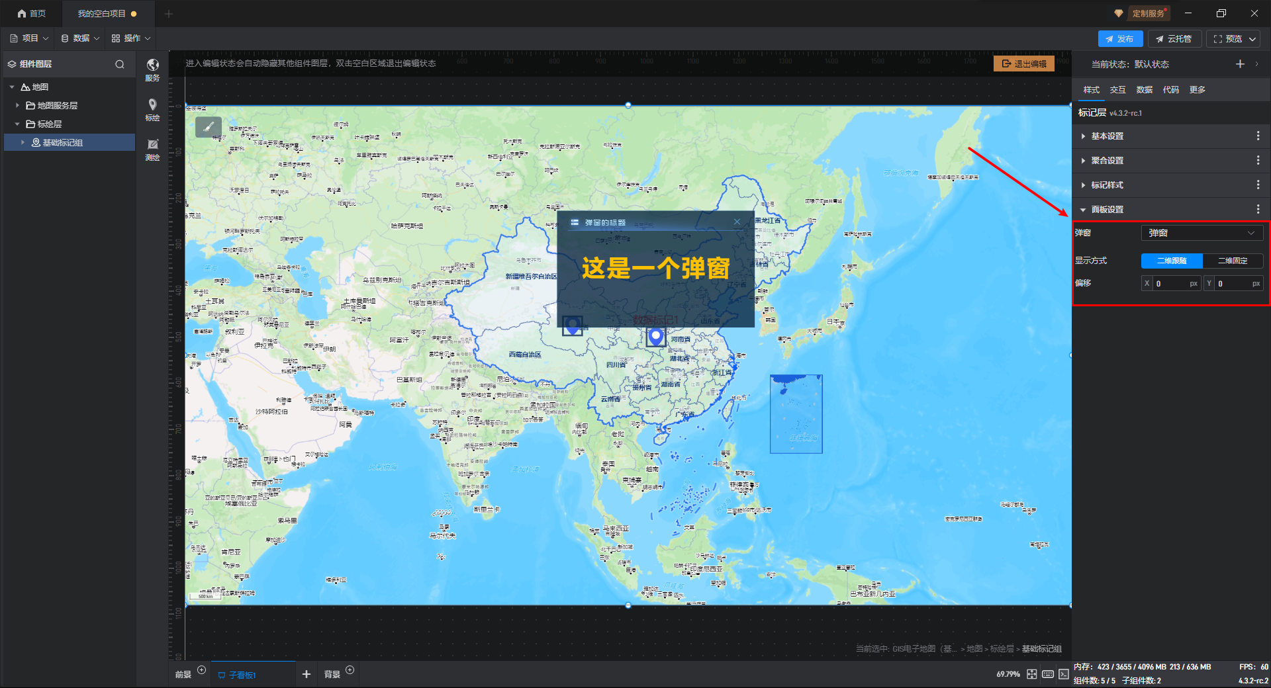Open more options for 标记样式
This screenshot has height=688, width=1271.
click(x=1258, y=185)
